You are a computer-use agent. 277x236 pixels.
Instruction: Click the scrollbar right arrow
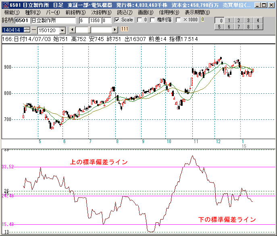(115, 30)
